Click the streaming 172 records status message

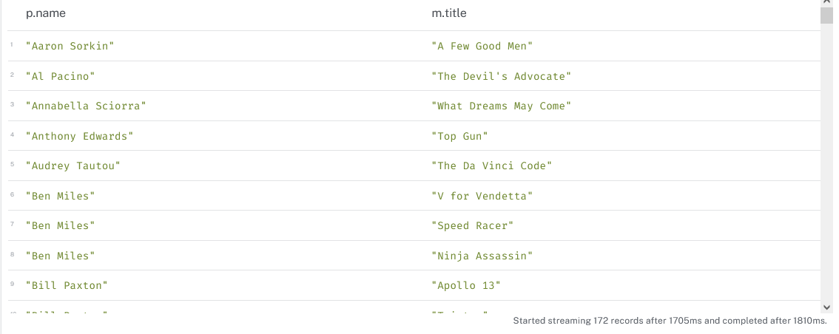(x=670, y=321)
